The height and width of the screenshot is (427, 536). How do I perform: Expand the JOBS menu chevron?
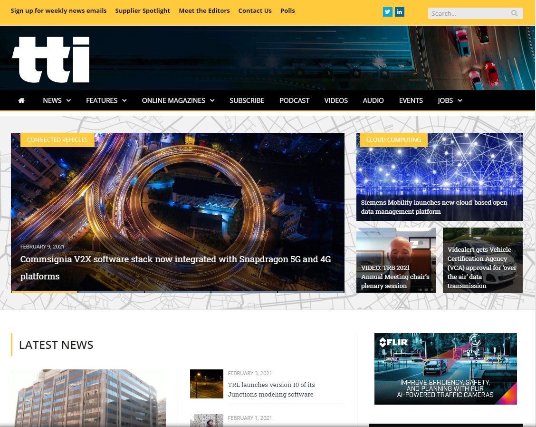click(460, 100)
